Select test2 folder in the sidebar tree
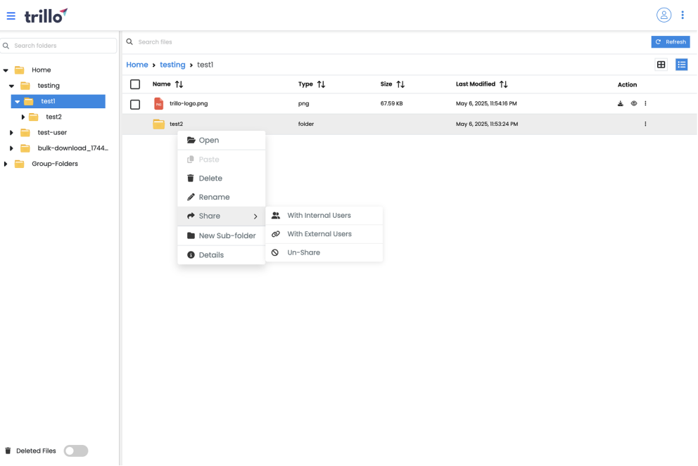The width and height of the screenshot is (698, 466). click(x=54, y=117)
